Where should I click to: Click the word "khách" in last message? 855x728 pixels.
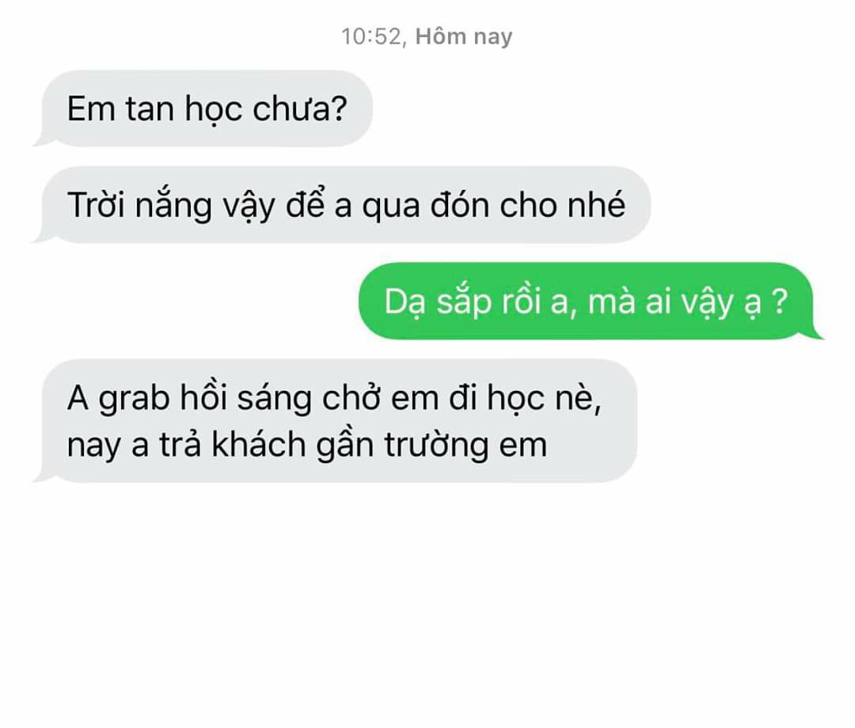point(259,446)
